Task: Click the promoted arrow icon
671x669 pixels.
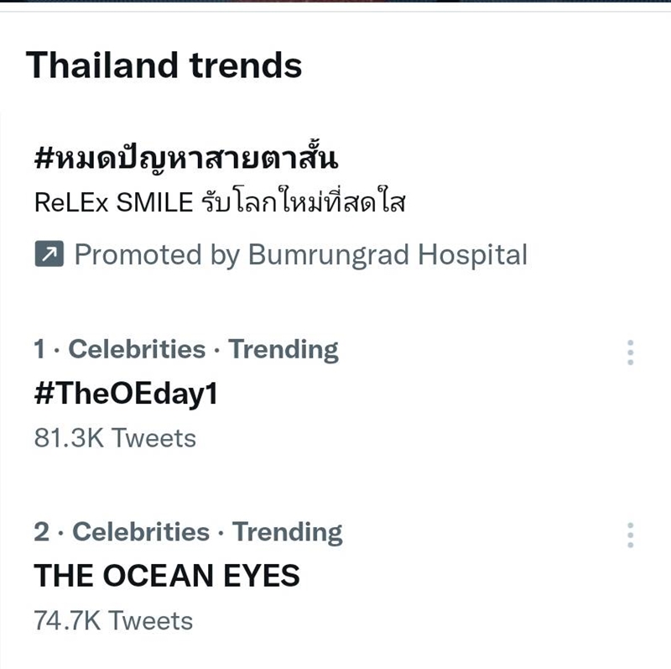Action: tap(49, 254)
